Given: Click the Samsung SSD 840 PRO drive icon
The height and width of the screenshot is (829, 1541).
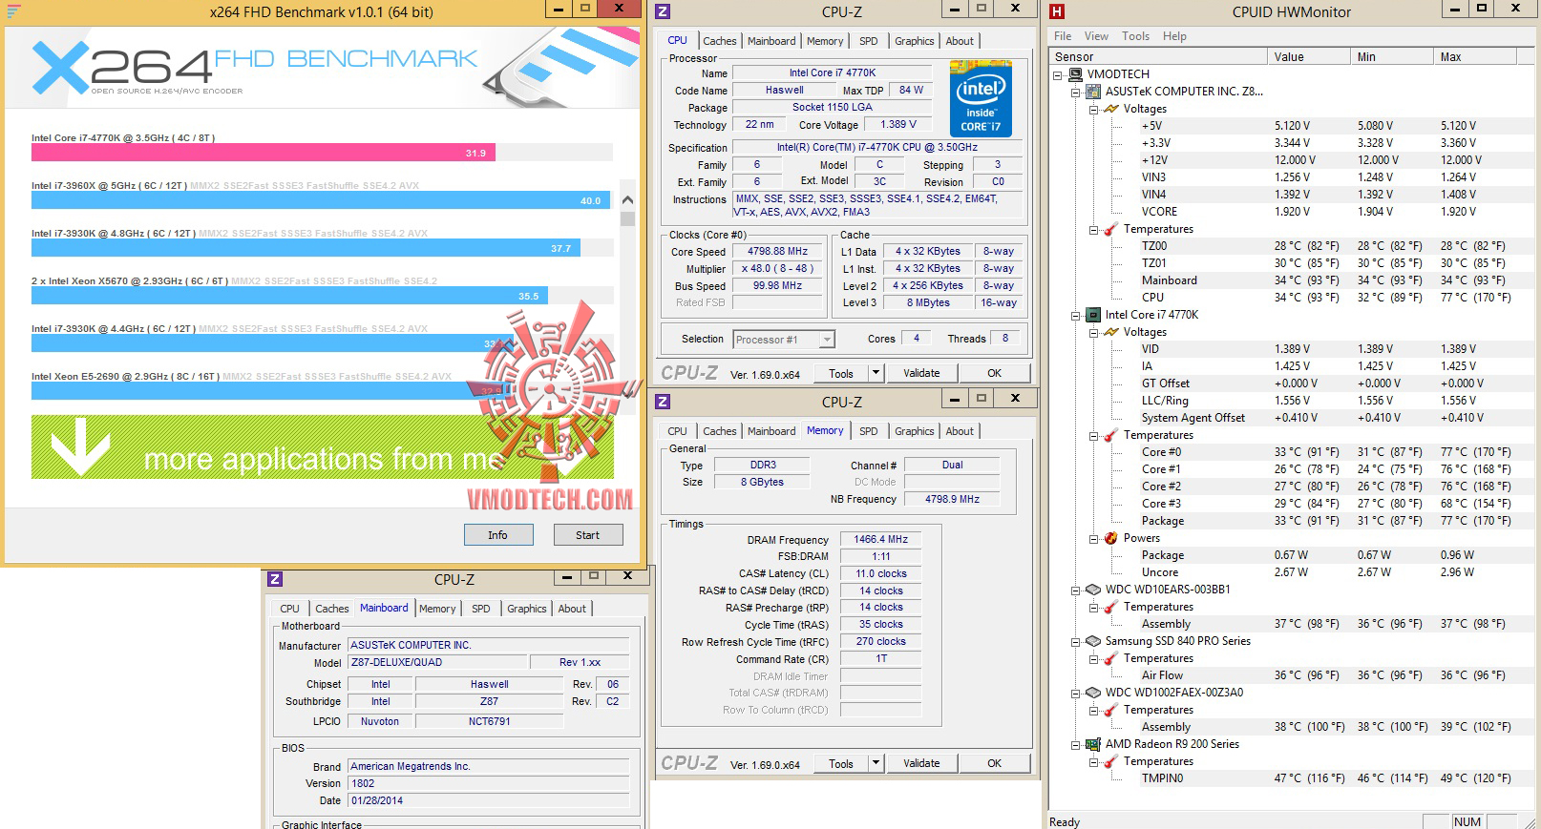Looking at the screenshot, I should [1094, 641].
